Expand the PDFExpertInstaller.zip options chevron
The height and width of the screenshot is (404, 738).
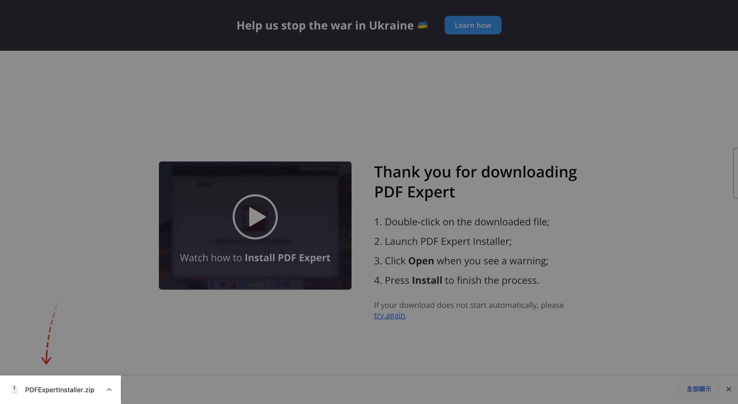click(109, 390)
